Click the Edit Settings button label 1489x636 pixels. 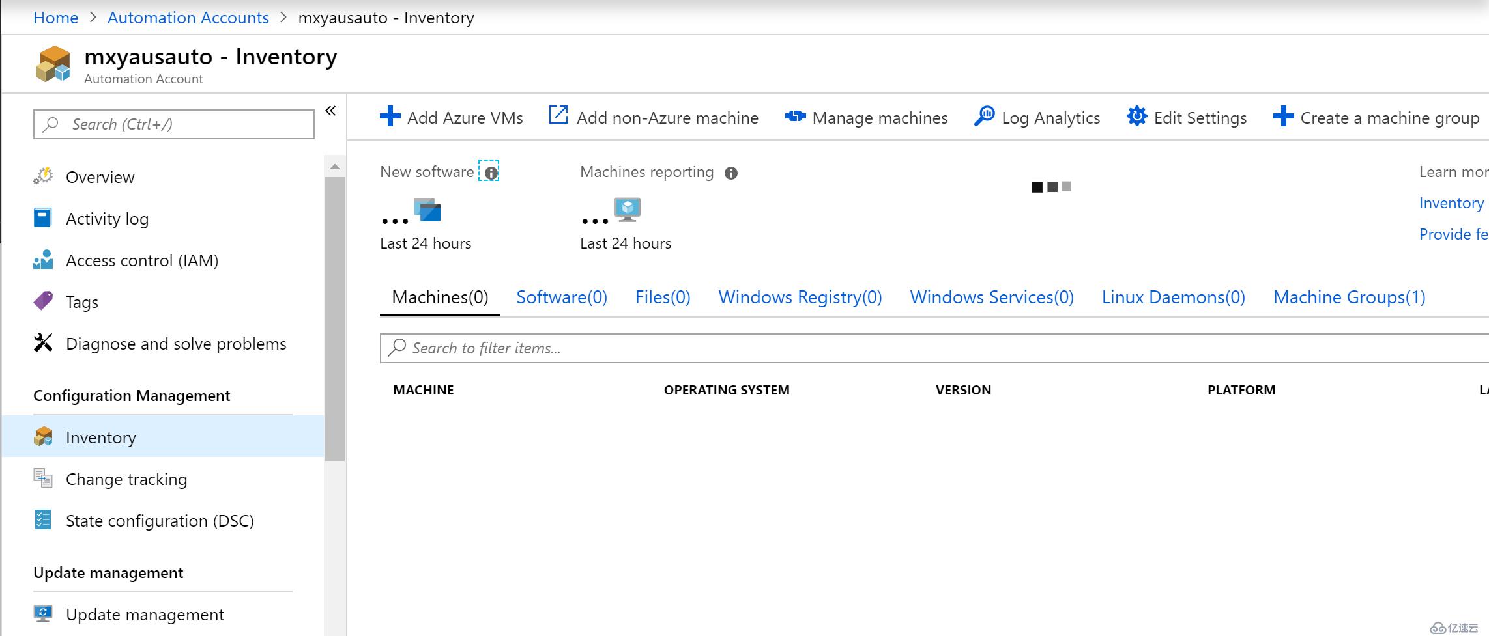[x=1200, y=118]
